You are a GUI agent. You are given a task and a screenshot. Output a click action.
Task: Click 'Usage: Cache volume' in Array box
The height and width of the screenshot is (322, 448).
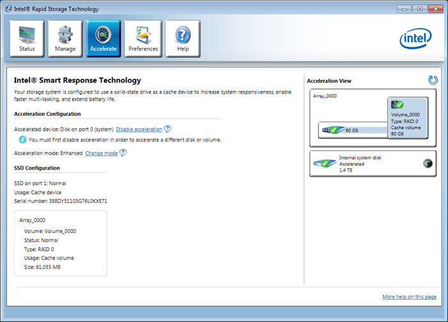[x=49, y=258]
